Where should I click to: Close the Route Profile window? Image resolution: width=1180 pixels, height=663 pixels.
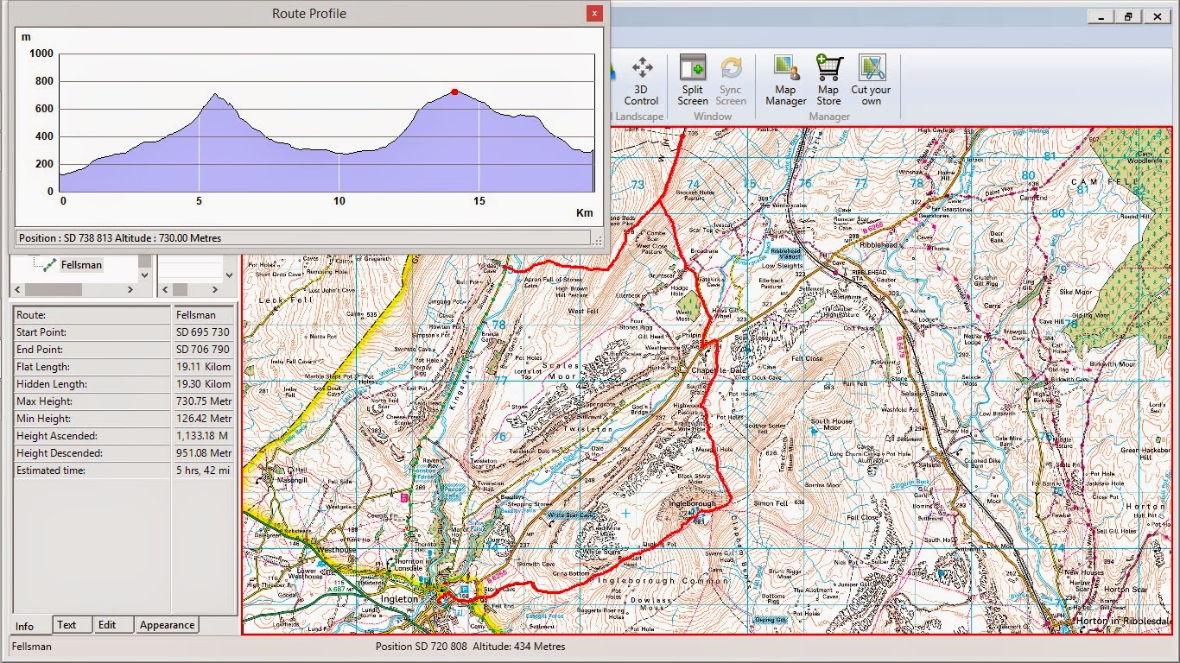(593, 14)
